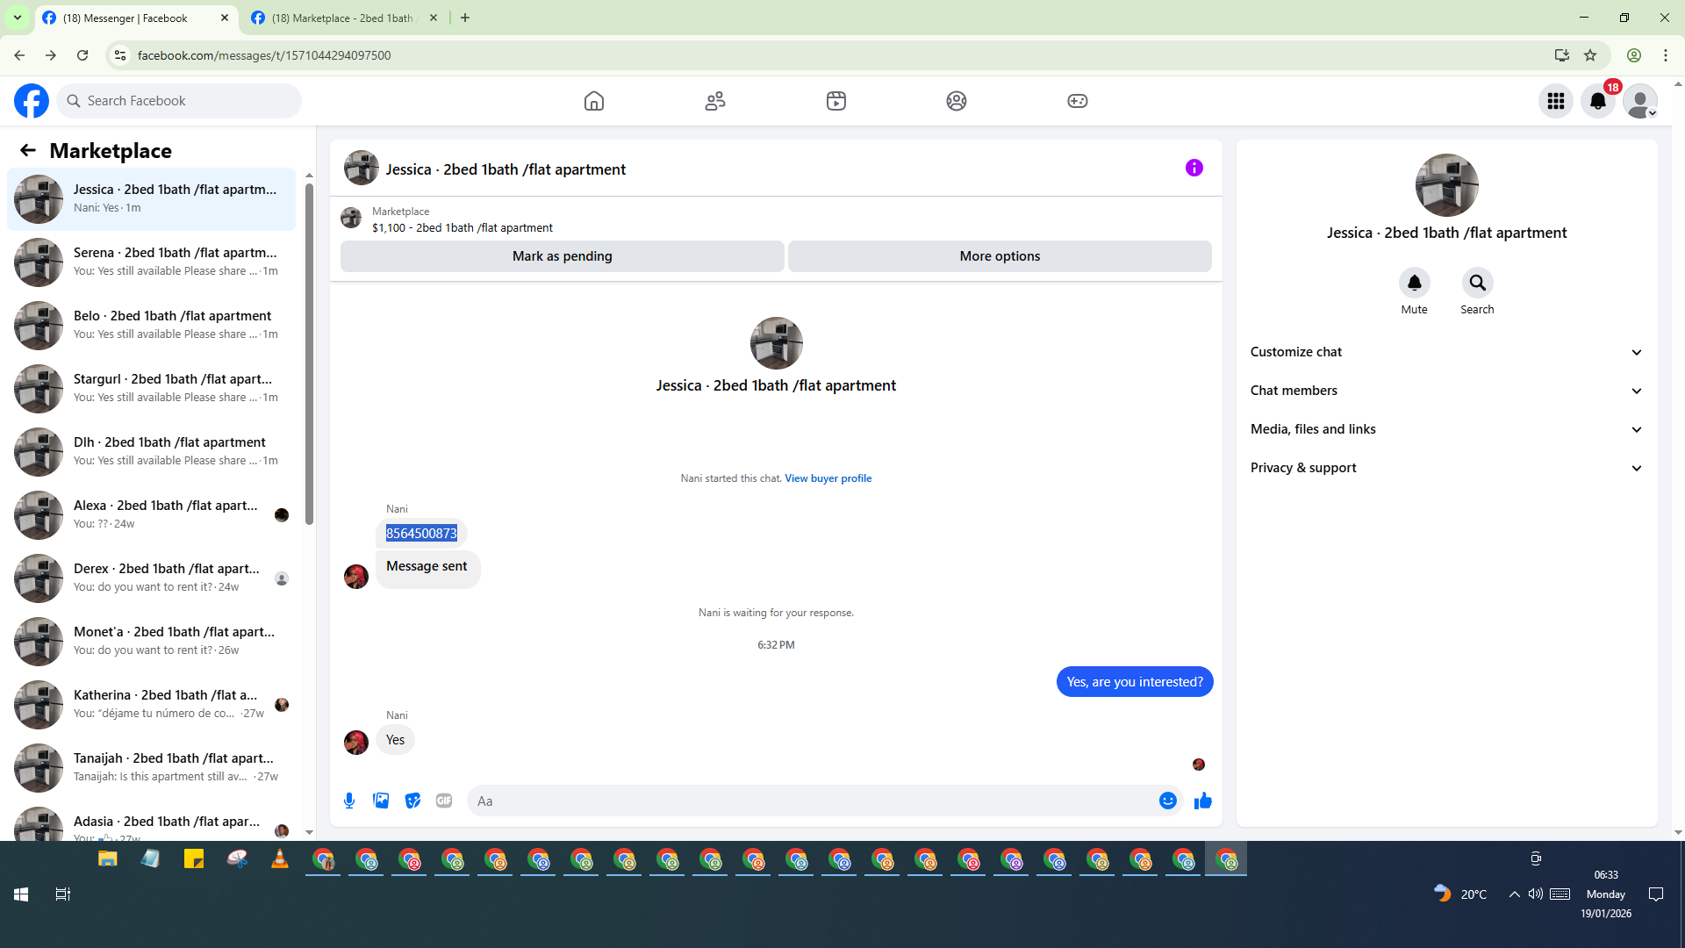This screenshot has width=1685, height=948.
Task: Mute this conversation
Action: (x=1414, y=284)
